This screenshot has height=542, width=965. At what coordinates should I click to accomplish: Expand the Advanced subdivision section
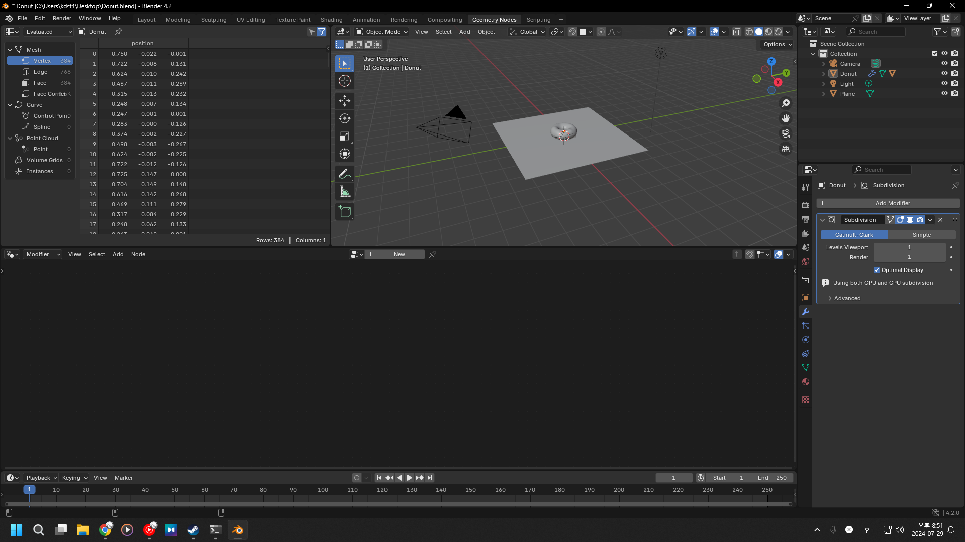coord(847,298)
